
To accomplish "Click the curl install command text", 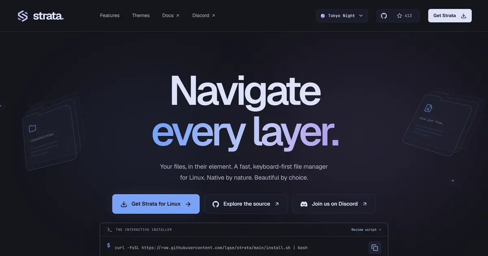I will [211, 247].
